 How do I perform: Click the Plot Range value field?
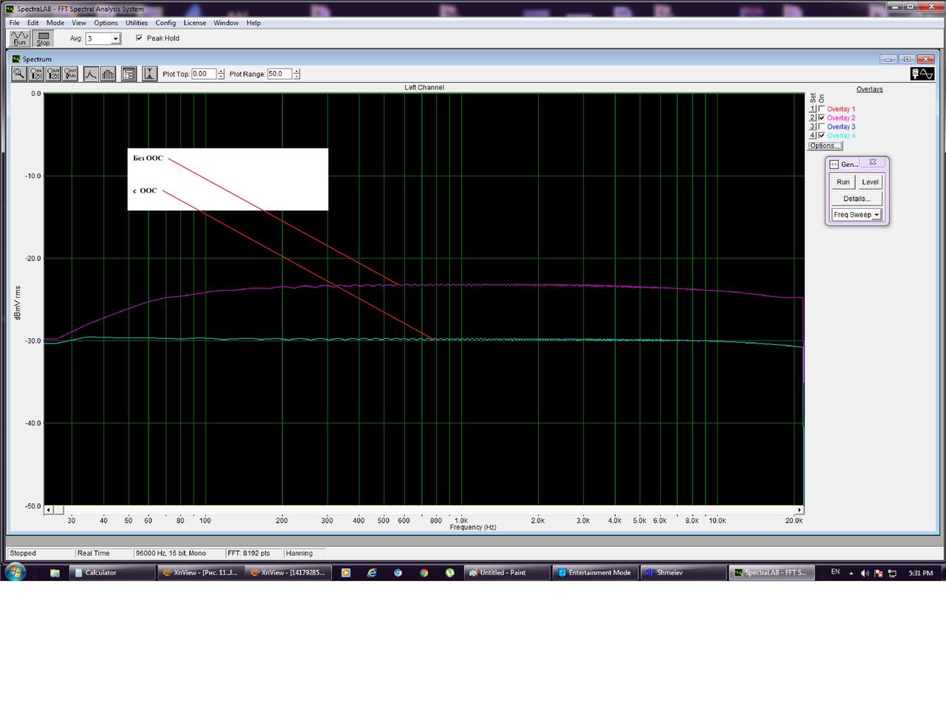279,74
